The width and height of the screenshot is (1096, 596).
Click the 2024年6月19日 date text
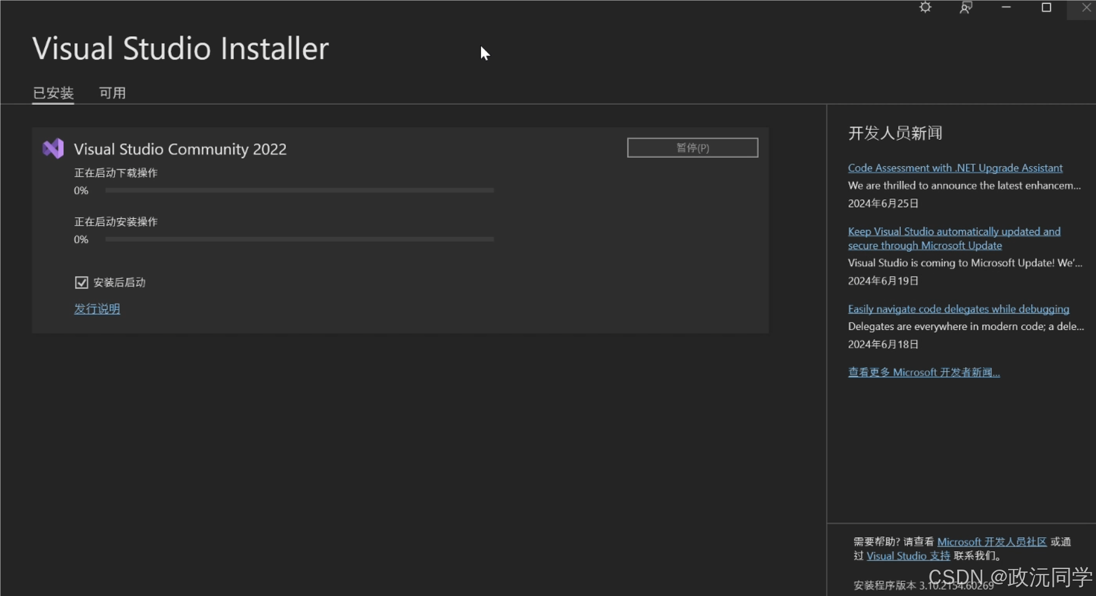coord(883,281)
